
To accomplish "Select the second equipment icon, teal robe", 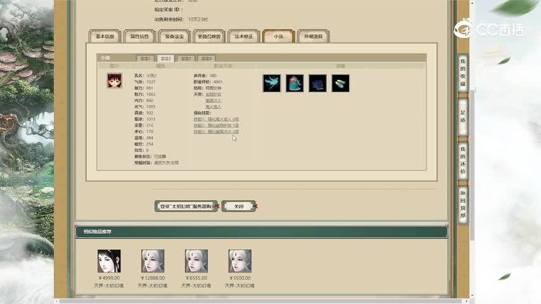I will (295, 83).
